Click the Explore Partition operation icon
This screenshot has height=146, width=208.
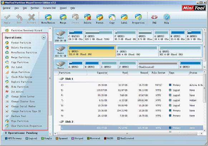click(x=7, y=82)
